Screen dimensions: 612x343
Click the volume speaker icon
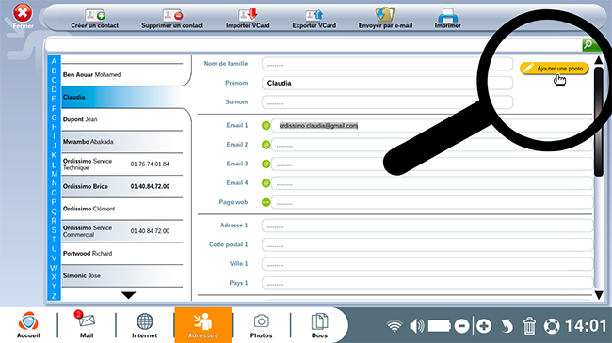click(x=417, y=326)
